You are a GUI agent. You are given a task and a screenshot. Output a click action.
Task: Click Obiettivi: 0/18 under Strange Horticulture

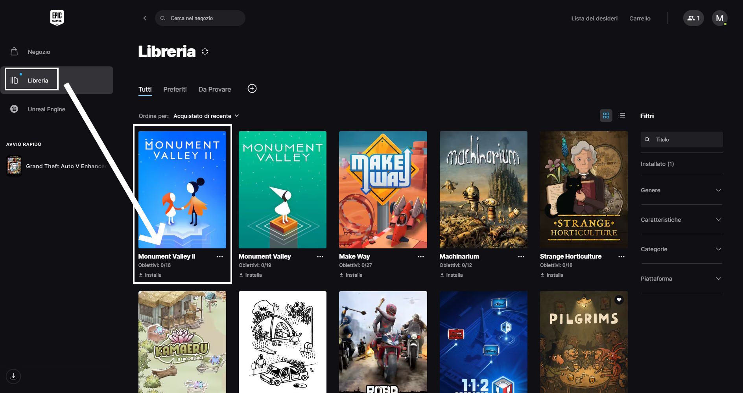tap(556, 265)
